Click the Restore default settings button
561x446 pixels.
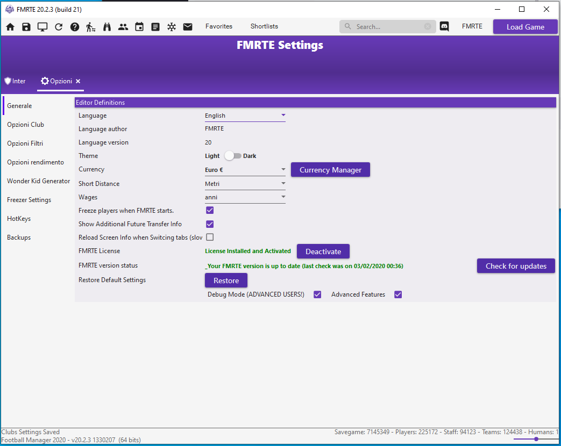tap(226, 280)
